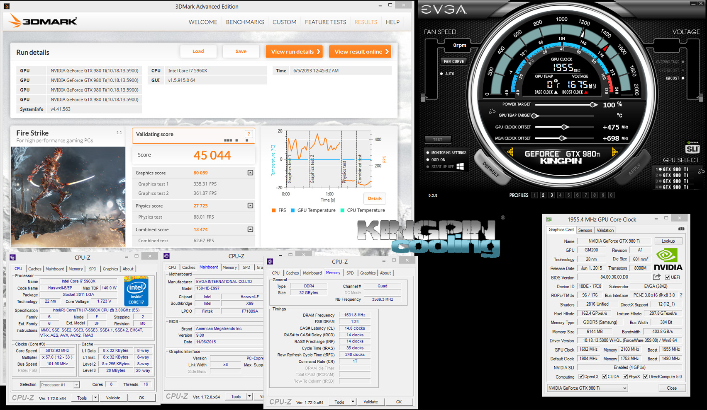Collapse the Combined score section
The width and height of the screenshot is (707, 410).
250,229
